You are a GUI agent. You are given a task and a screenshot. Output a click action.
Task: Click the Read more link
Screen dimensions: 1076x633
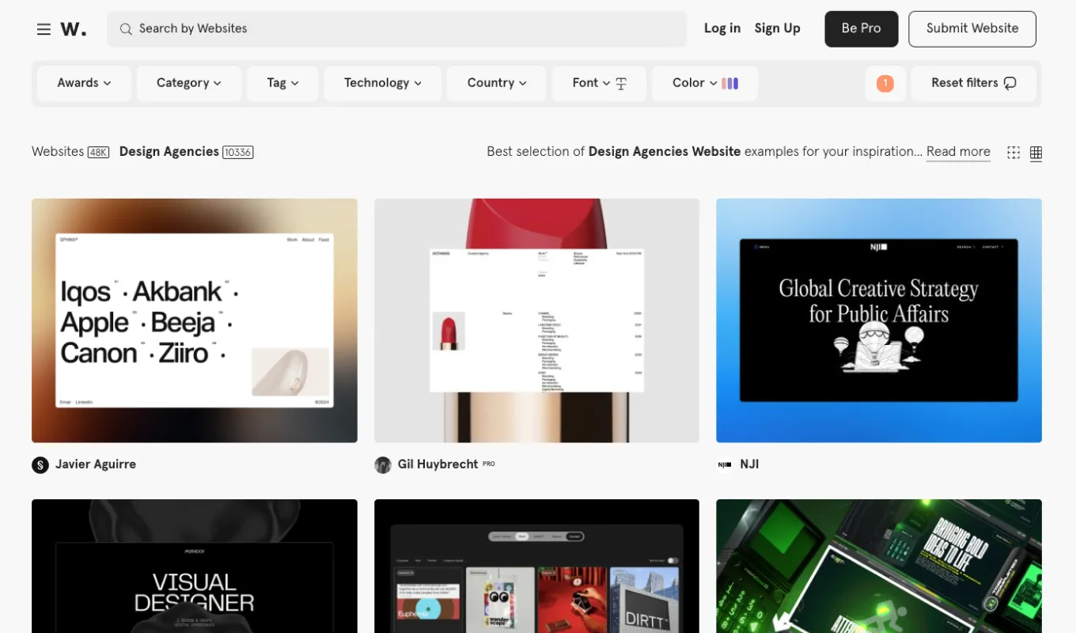click(958, 152)
